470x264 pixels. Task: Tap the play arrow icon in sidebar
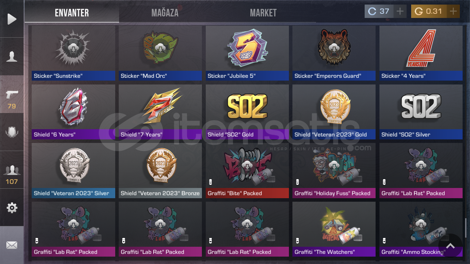(x=12, y=19)
